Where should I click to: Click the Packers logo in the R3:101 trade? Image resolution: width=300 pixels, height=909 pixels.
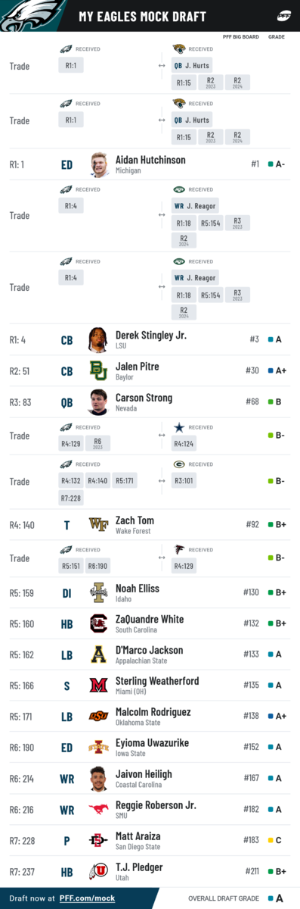(x=179, y=464)
